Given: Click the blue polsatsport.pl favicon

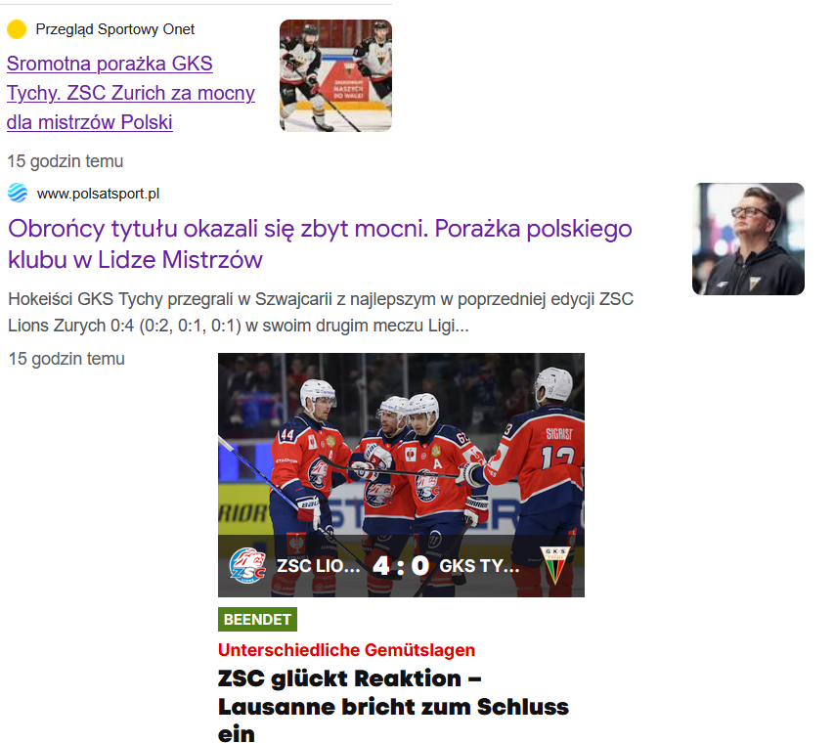Looking at the screenshot, I should [18, 193].
